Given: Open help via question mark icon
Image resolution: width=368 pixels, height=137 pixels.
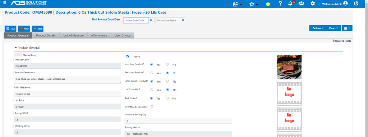Looking at the screenshot, I should pyautogui.click(x=280, y=4).
